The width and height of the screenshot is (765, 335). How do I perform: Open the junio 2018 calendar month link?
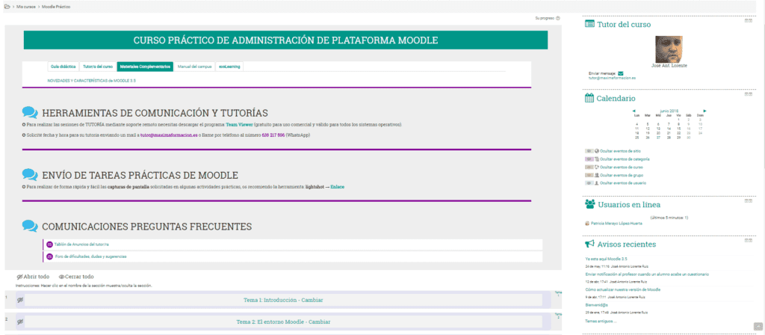point(669,111)
